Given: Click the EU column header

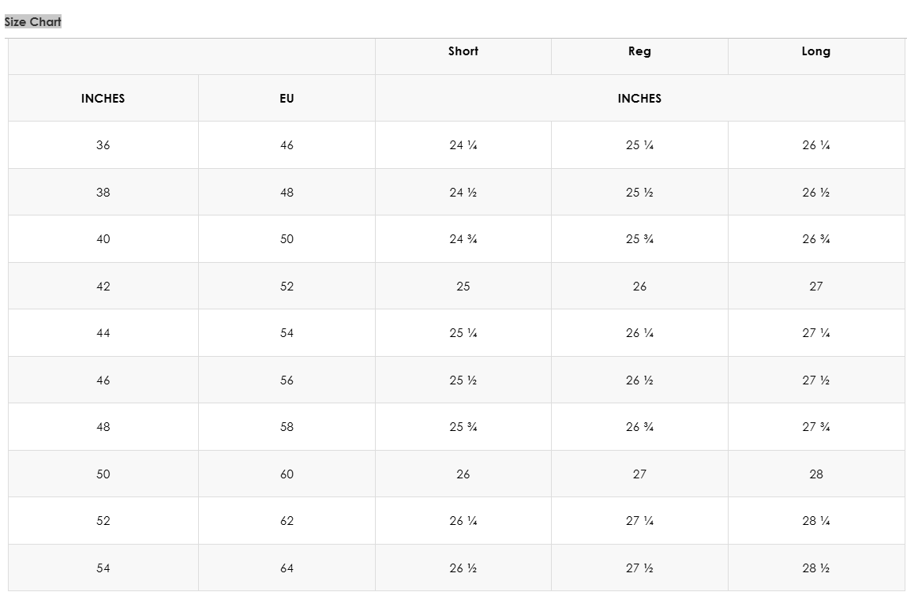Looking at the screenshot, I should tap(287, 99).
